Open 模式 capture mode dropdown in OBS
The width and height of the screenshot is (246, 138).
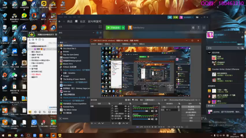[x=154, y=100]
